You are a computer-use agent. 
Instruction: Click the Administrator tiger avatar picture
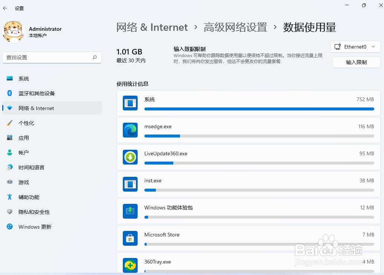(x=13, y=32)
